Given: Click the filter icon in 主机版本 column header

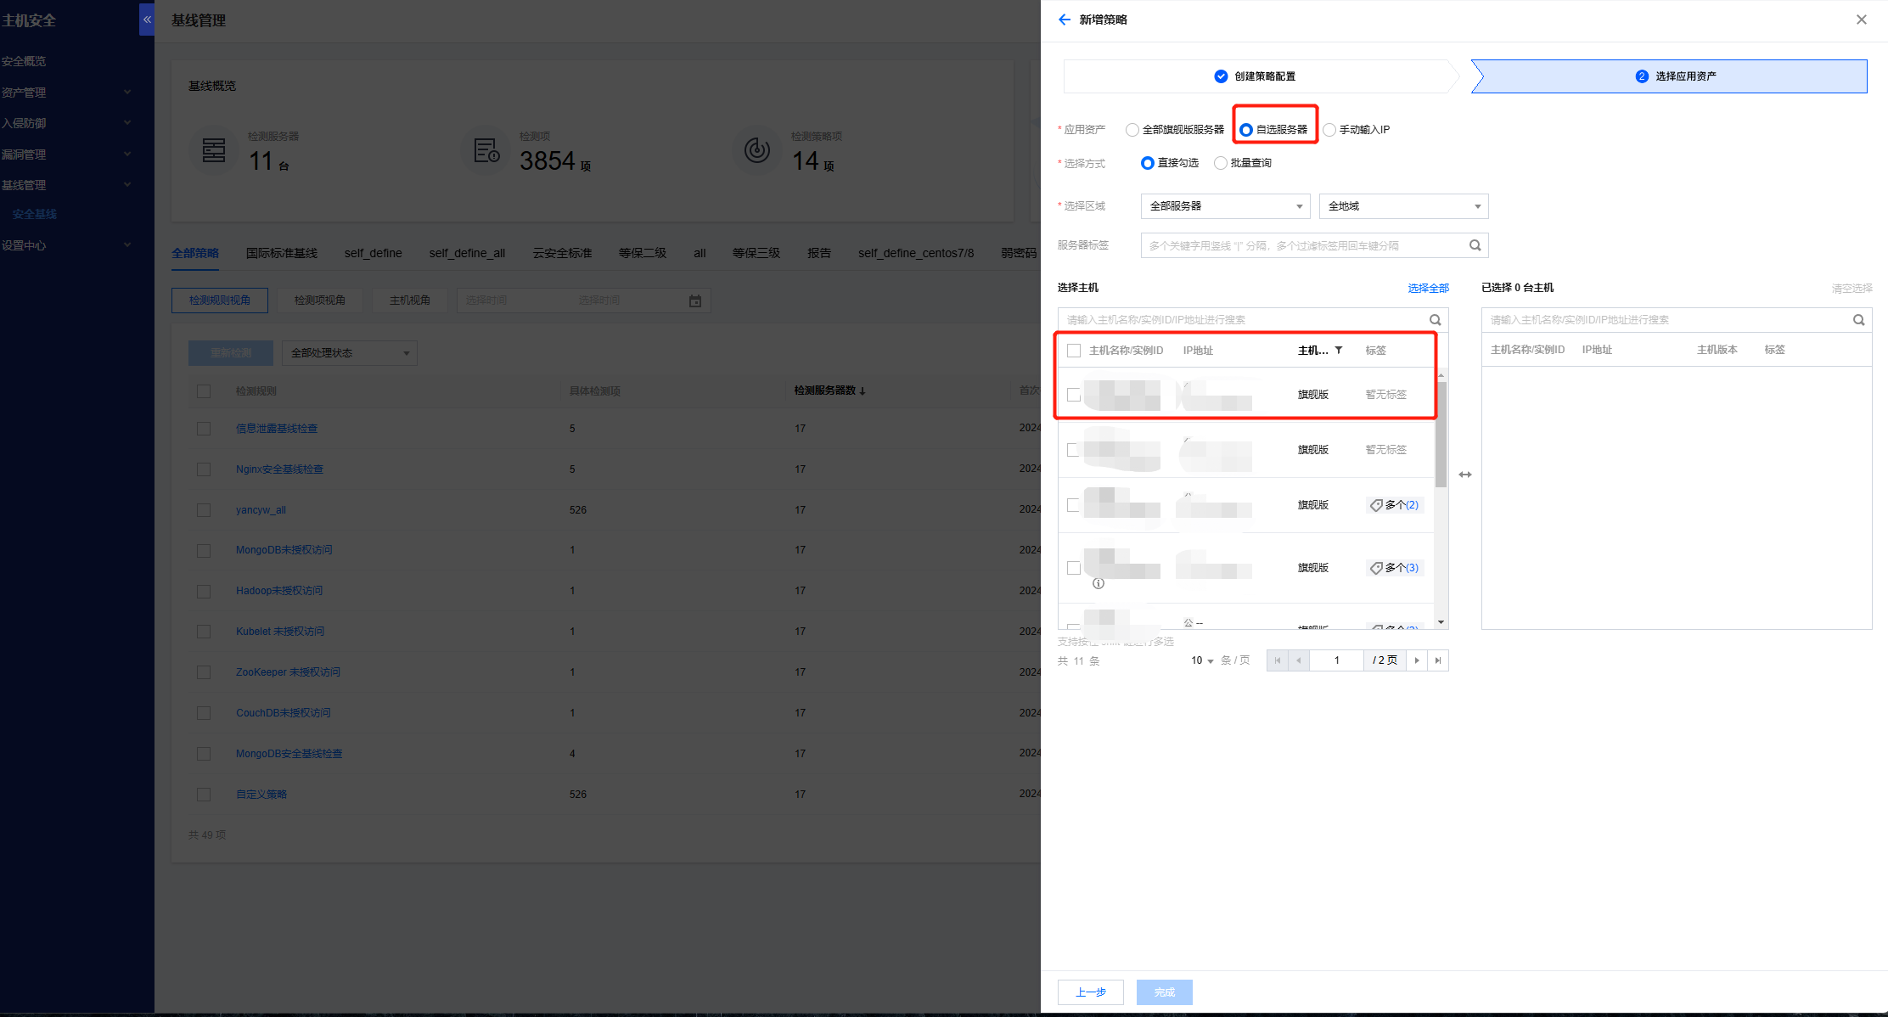Looking at the screenshot, I should [1339, 350].
